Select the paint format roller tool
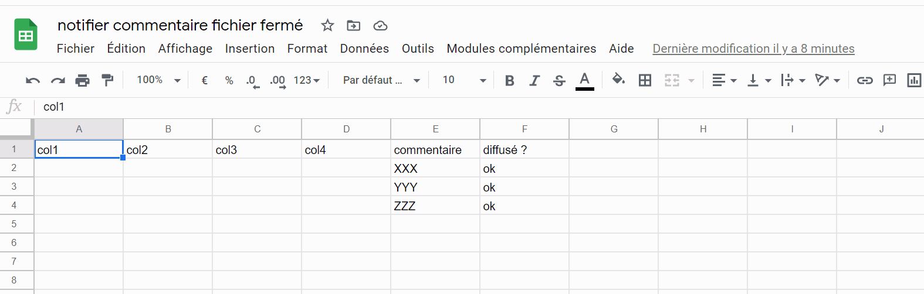924x294 pixels. (107, 80)
